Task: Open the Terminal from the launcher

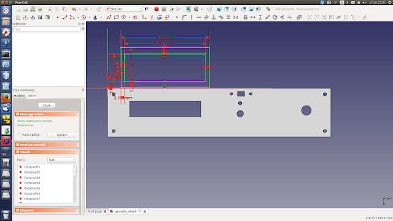Action: pyautogui.click(x=6, y=54)
